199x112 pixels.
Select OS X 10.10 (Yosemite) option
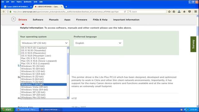point(44,50)
